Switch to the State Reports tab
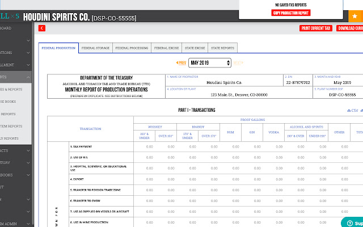The height and width of the screenshot is (227, 363). (222, 48)
